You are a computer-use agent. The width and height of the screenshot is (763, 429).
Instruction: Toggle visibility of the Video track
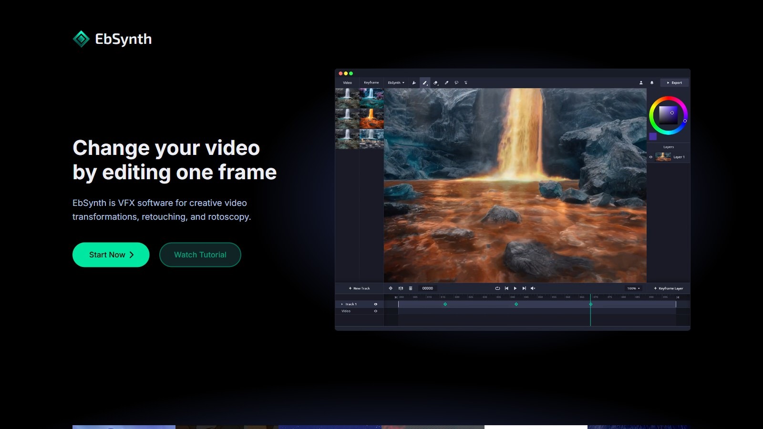(x=375, y=311)
